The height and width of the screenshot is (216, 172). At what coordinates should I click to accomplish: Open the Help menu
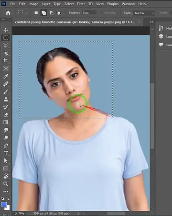click(x=142, y=4)
